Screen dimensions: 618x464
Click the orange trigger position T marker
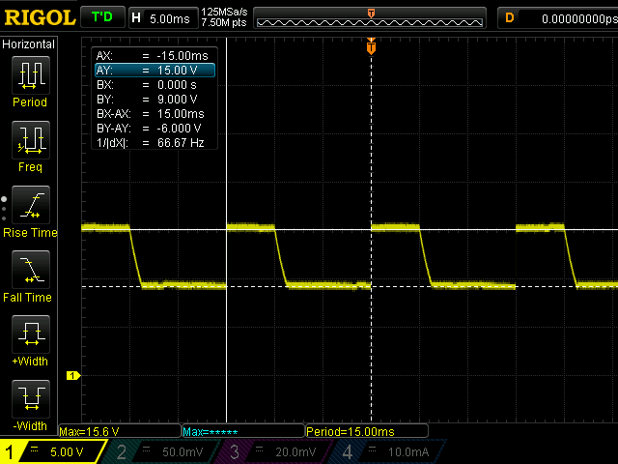(x=371, y=47)
